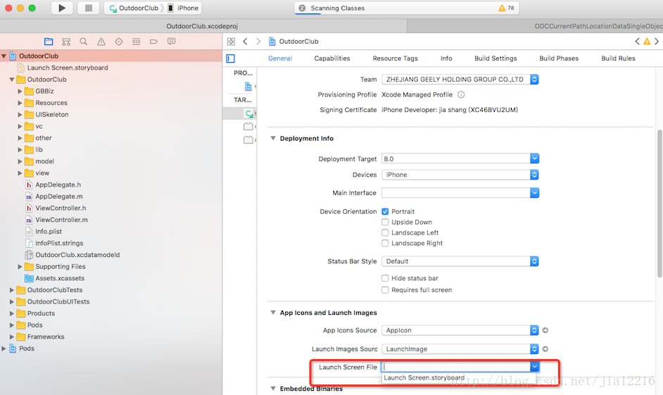Go to LaunchImage asset arrow
The width and height of the screenshot is (663, 395).
click(545, 349)
